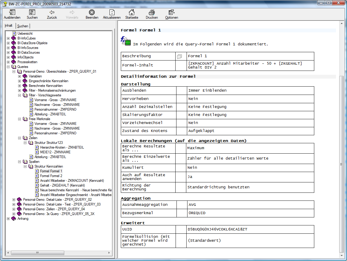This screenshot has width=347, height=261.
Task: Click the Ausblenden toolbar icon
Action: coord(12,12)
